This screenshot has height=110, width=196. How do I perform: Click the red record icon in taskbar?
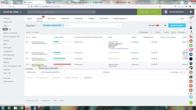click(41, 108)
